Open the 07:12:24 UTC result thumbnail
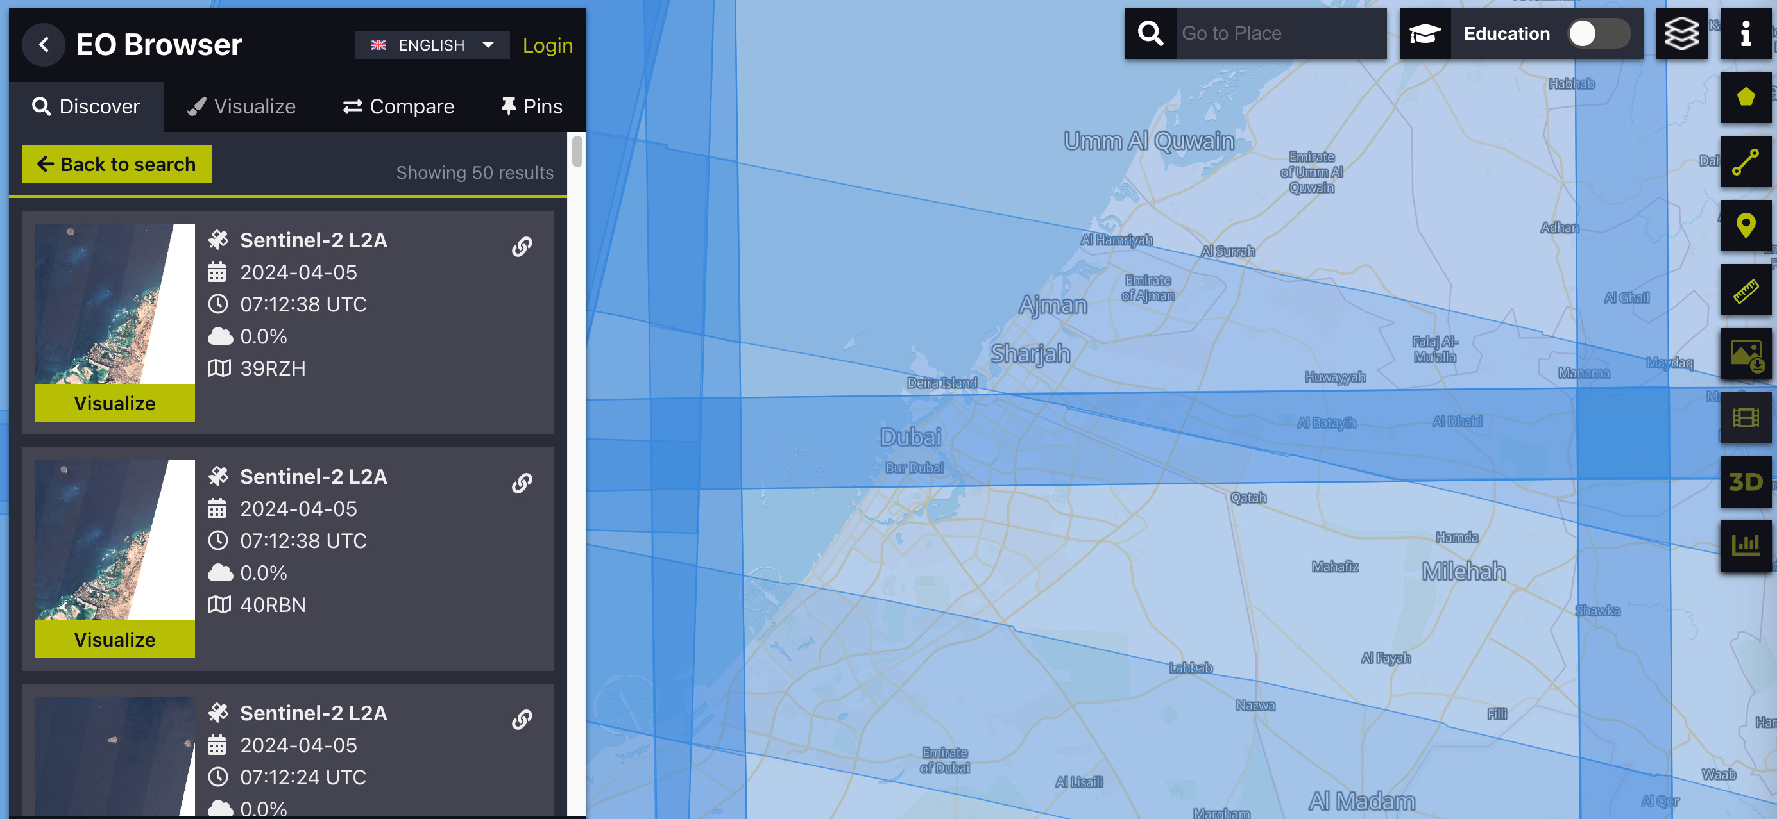This screenshot has height=819, width=1777. (x=115, y=756)
